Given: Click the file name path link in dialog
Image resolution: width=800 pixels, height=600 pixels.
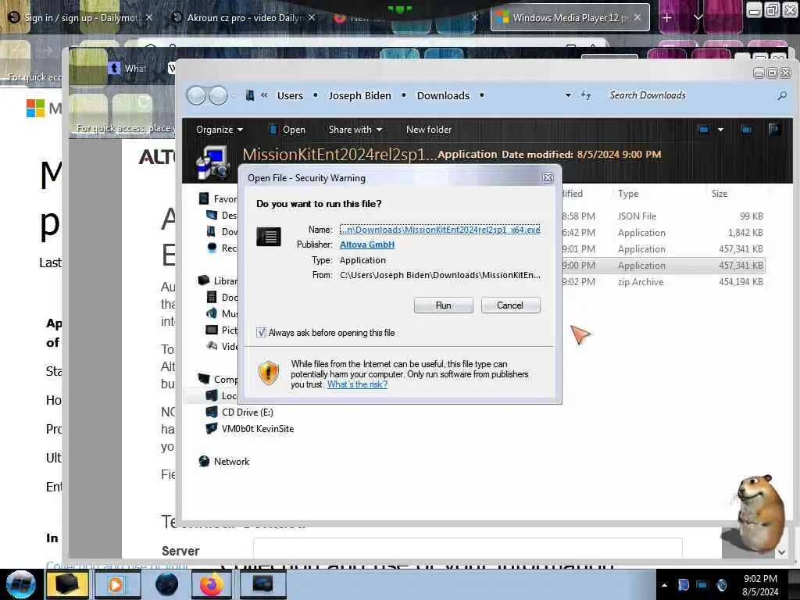Looking at the screenshot, I should coord(440,230).
